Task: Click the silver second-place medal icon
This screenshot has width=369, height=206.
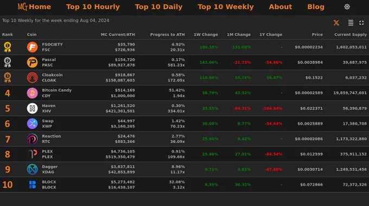Action: tap(8, 62)
